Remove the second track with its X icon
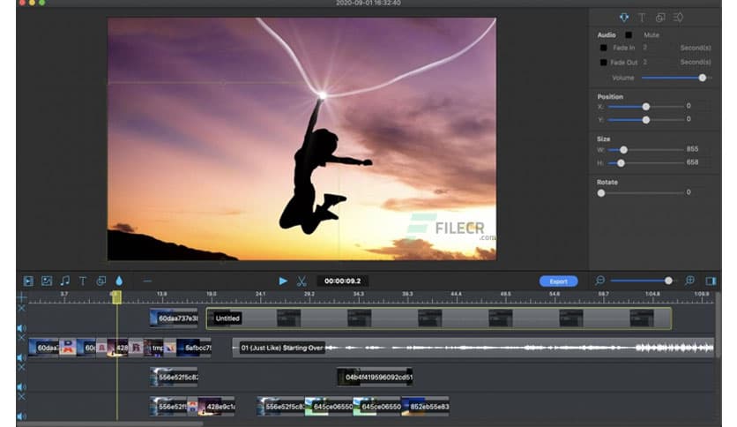 coord(22,338)
